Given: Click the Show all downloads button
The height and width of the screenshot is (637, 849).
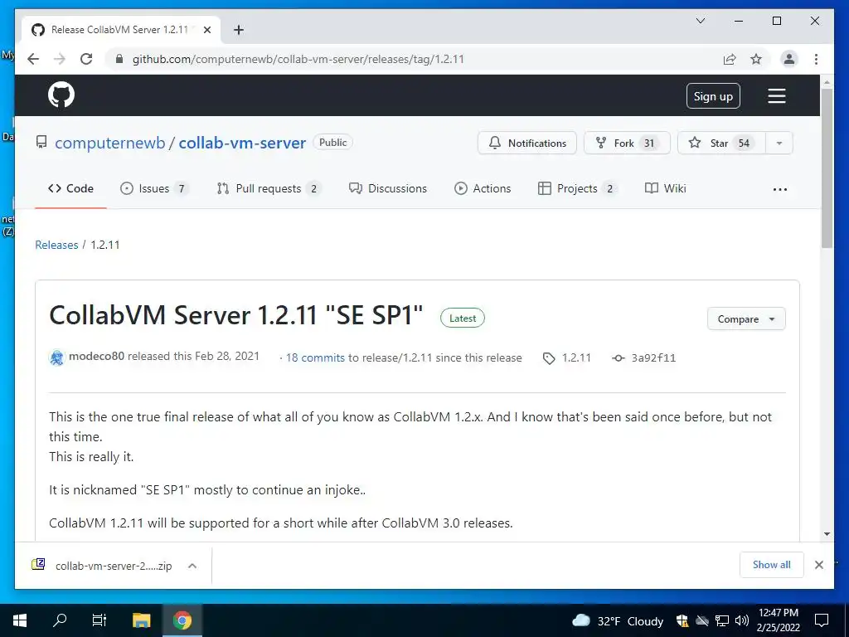Looking at the screenshot, I should [771, 565].
